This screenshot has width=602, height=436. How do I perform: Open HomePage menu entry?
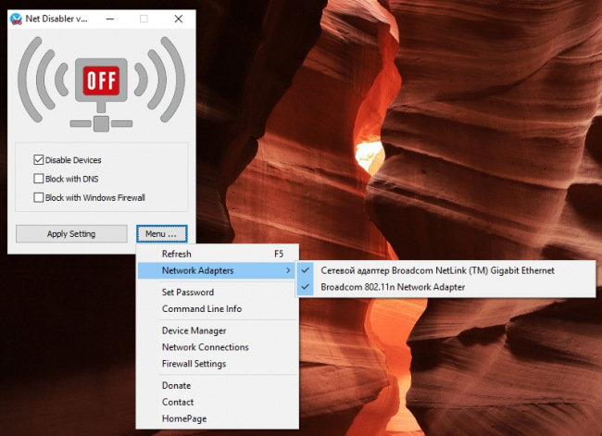(218, 418)
